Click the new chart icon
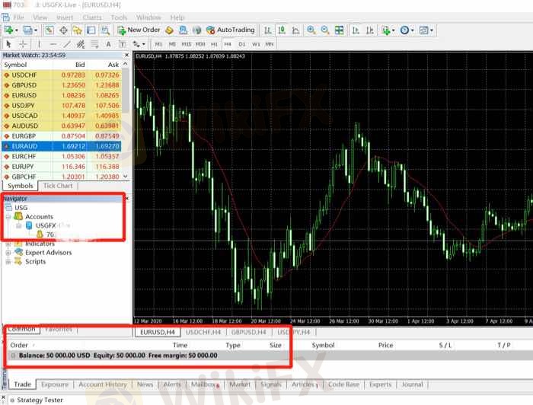The image size is (533, 405). coord(8,30)
